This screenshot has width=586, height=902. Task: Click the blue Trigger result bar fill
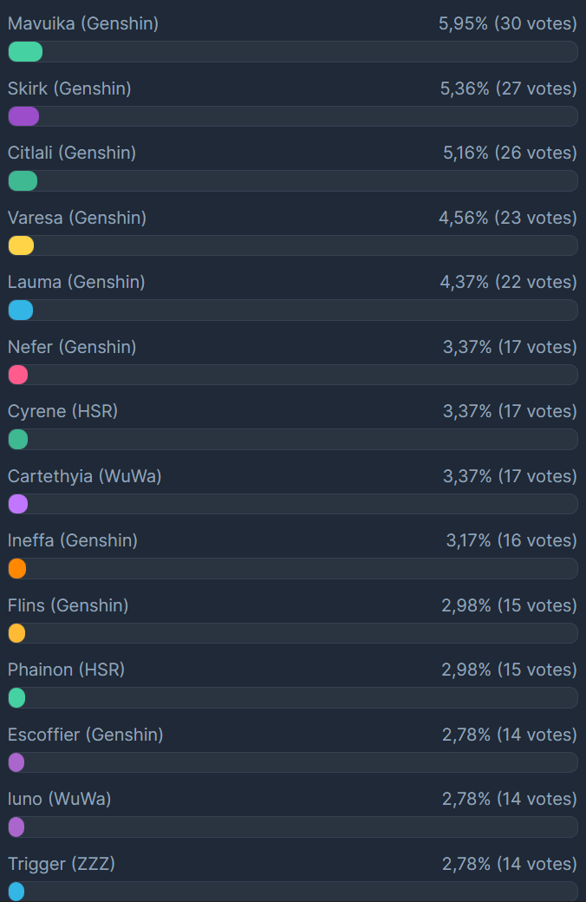(16, 892)
